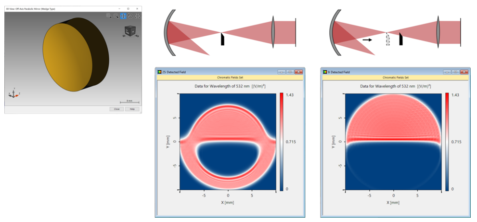
Task: Select the zoom-to-region tool in 3D View
Action: 109,16
